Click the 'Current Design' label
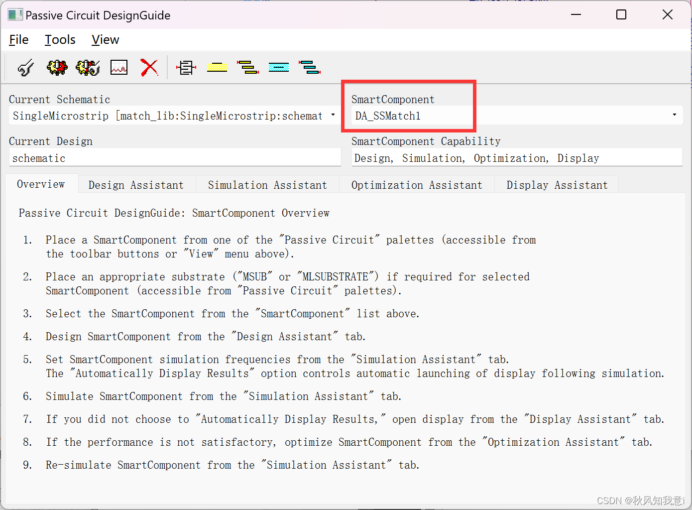692x510 pixels. tap(51, 141)
